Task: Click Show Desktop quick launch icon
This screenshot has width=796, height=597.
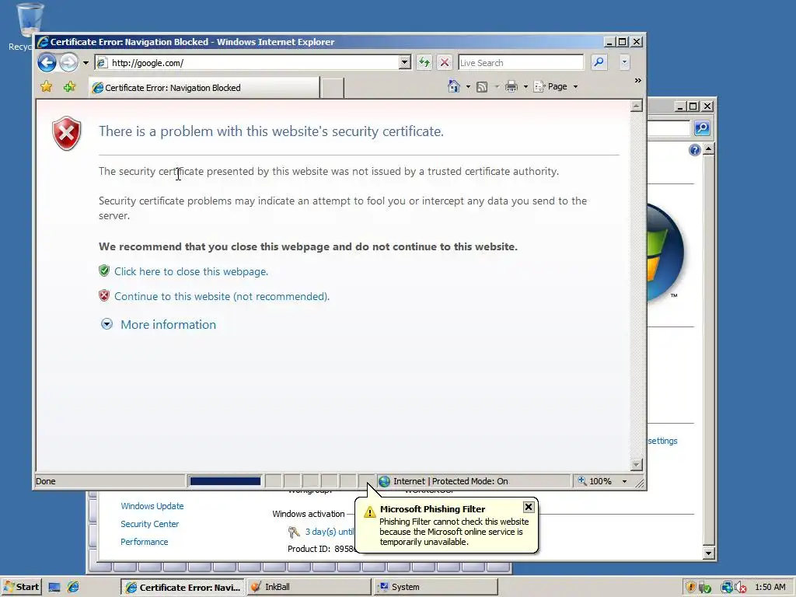Action: pos(54,588)
